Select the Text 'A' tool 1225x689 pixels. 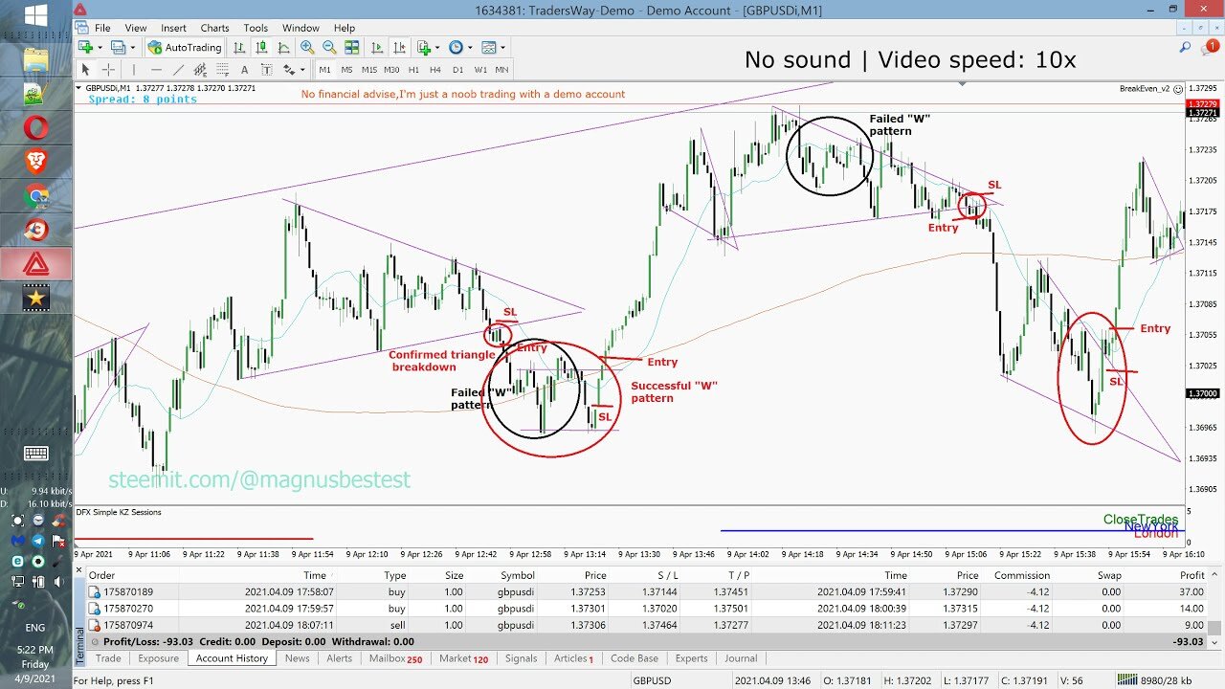click(x=244, y=70)
